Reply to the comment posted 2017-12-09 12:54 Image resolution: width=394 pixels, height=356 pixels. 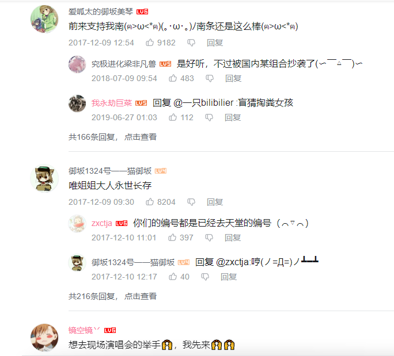(215, 43)
